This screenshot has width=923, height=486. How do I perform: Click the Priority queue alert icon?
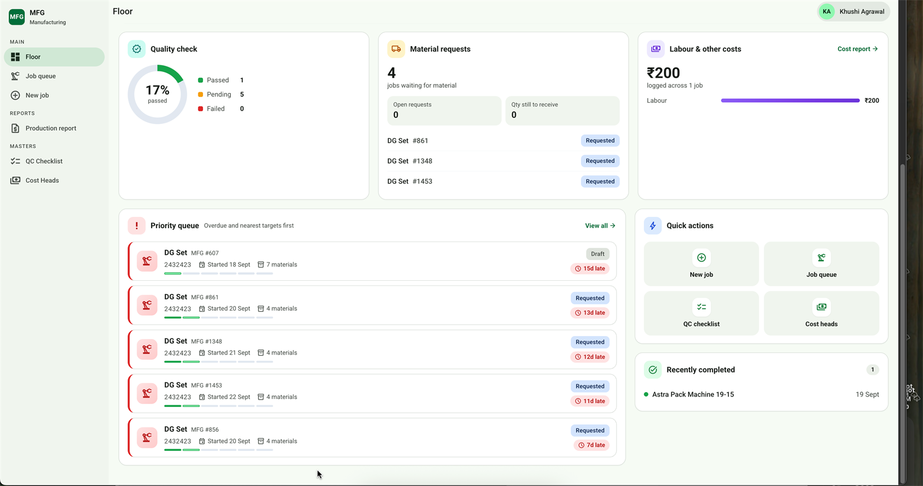click(137, 225)
